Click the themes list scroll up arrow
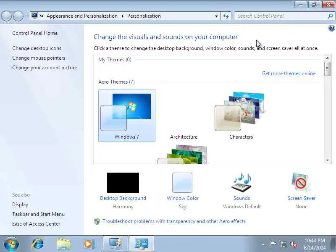 327,58
